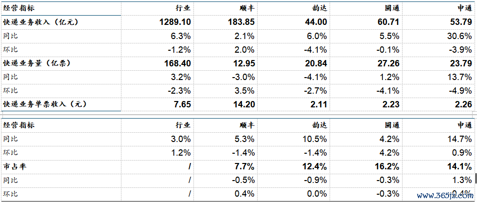Select 申通 per-parcel revenue 2.26
477x203 pixels.
tap(463, 104)
